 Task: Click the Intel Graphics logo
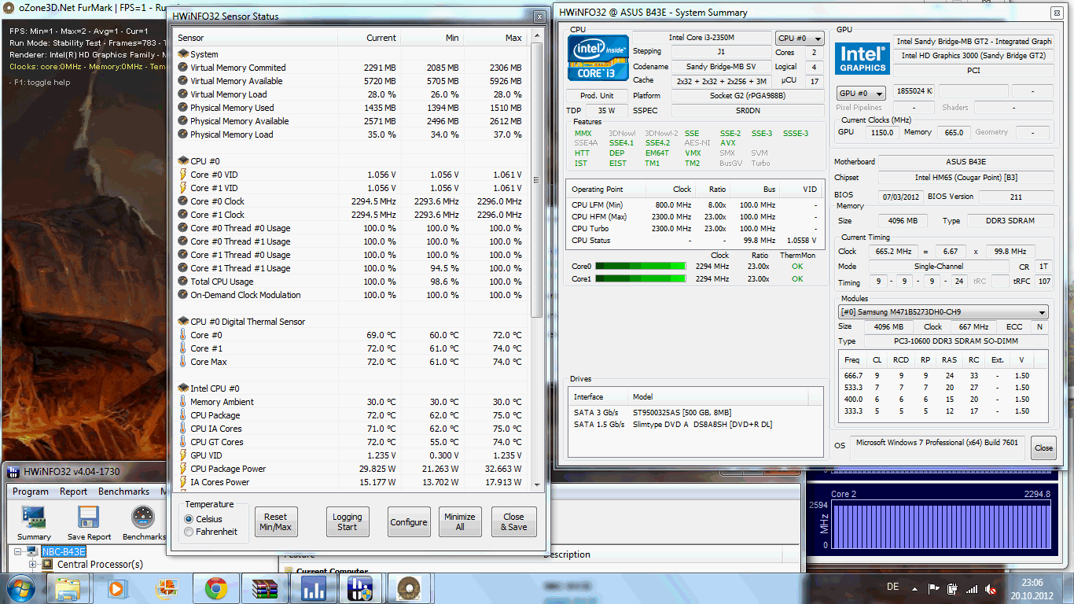(x=863, y=60)
